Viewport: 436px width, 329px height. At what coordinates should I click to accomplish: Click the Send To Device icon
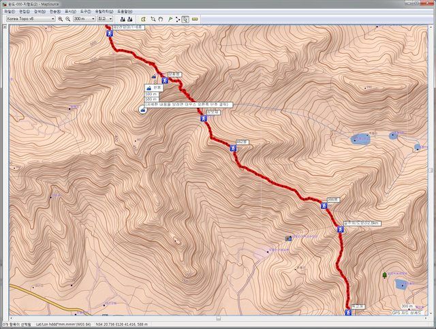point(123,19)
